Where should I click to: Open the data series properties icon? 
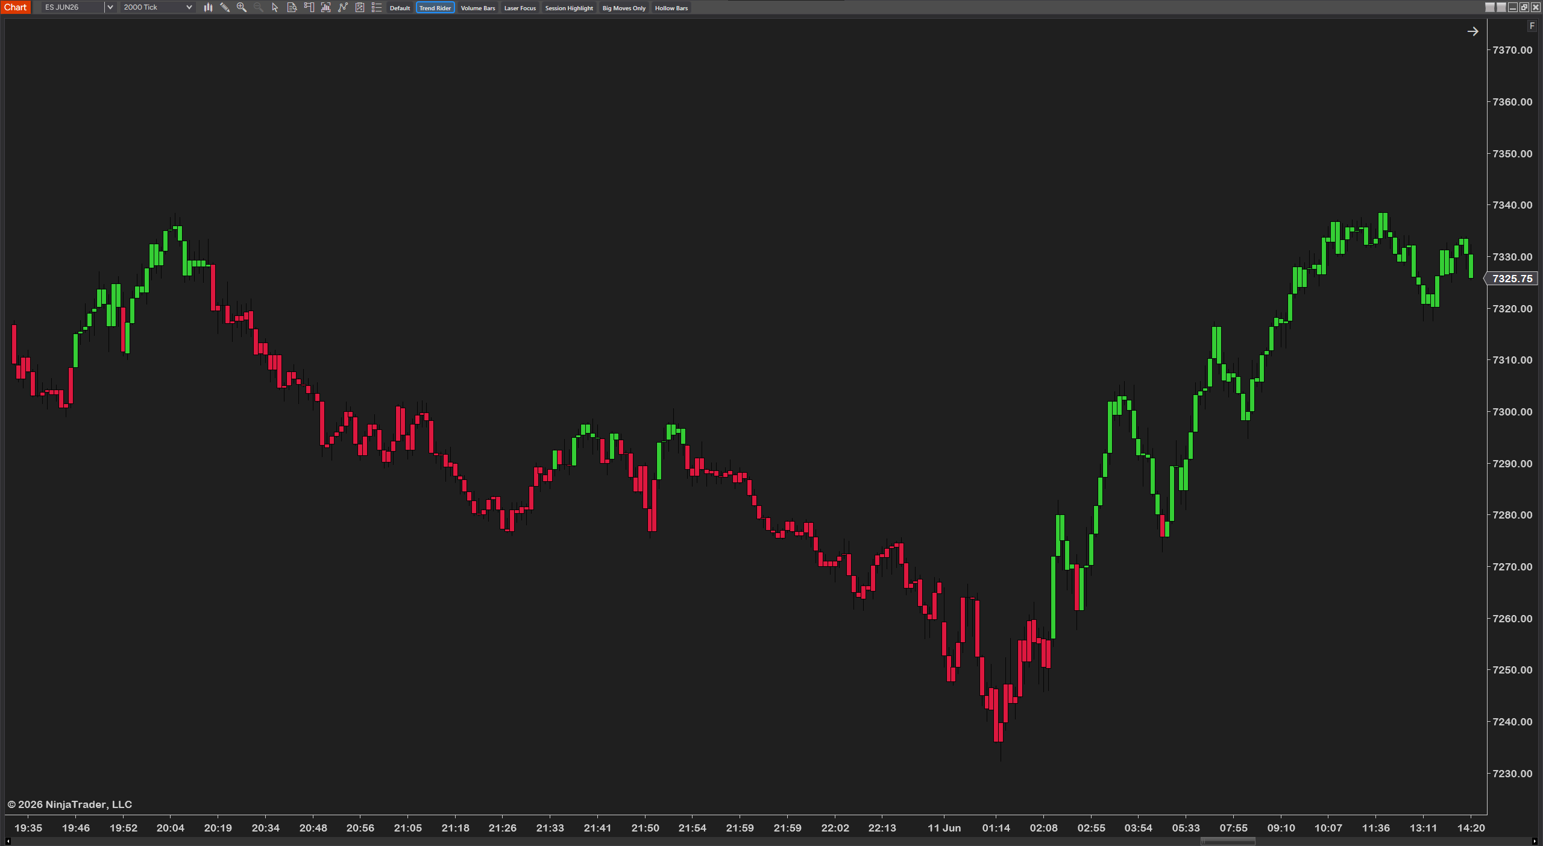click(360, 8)
